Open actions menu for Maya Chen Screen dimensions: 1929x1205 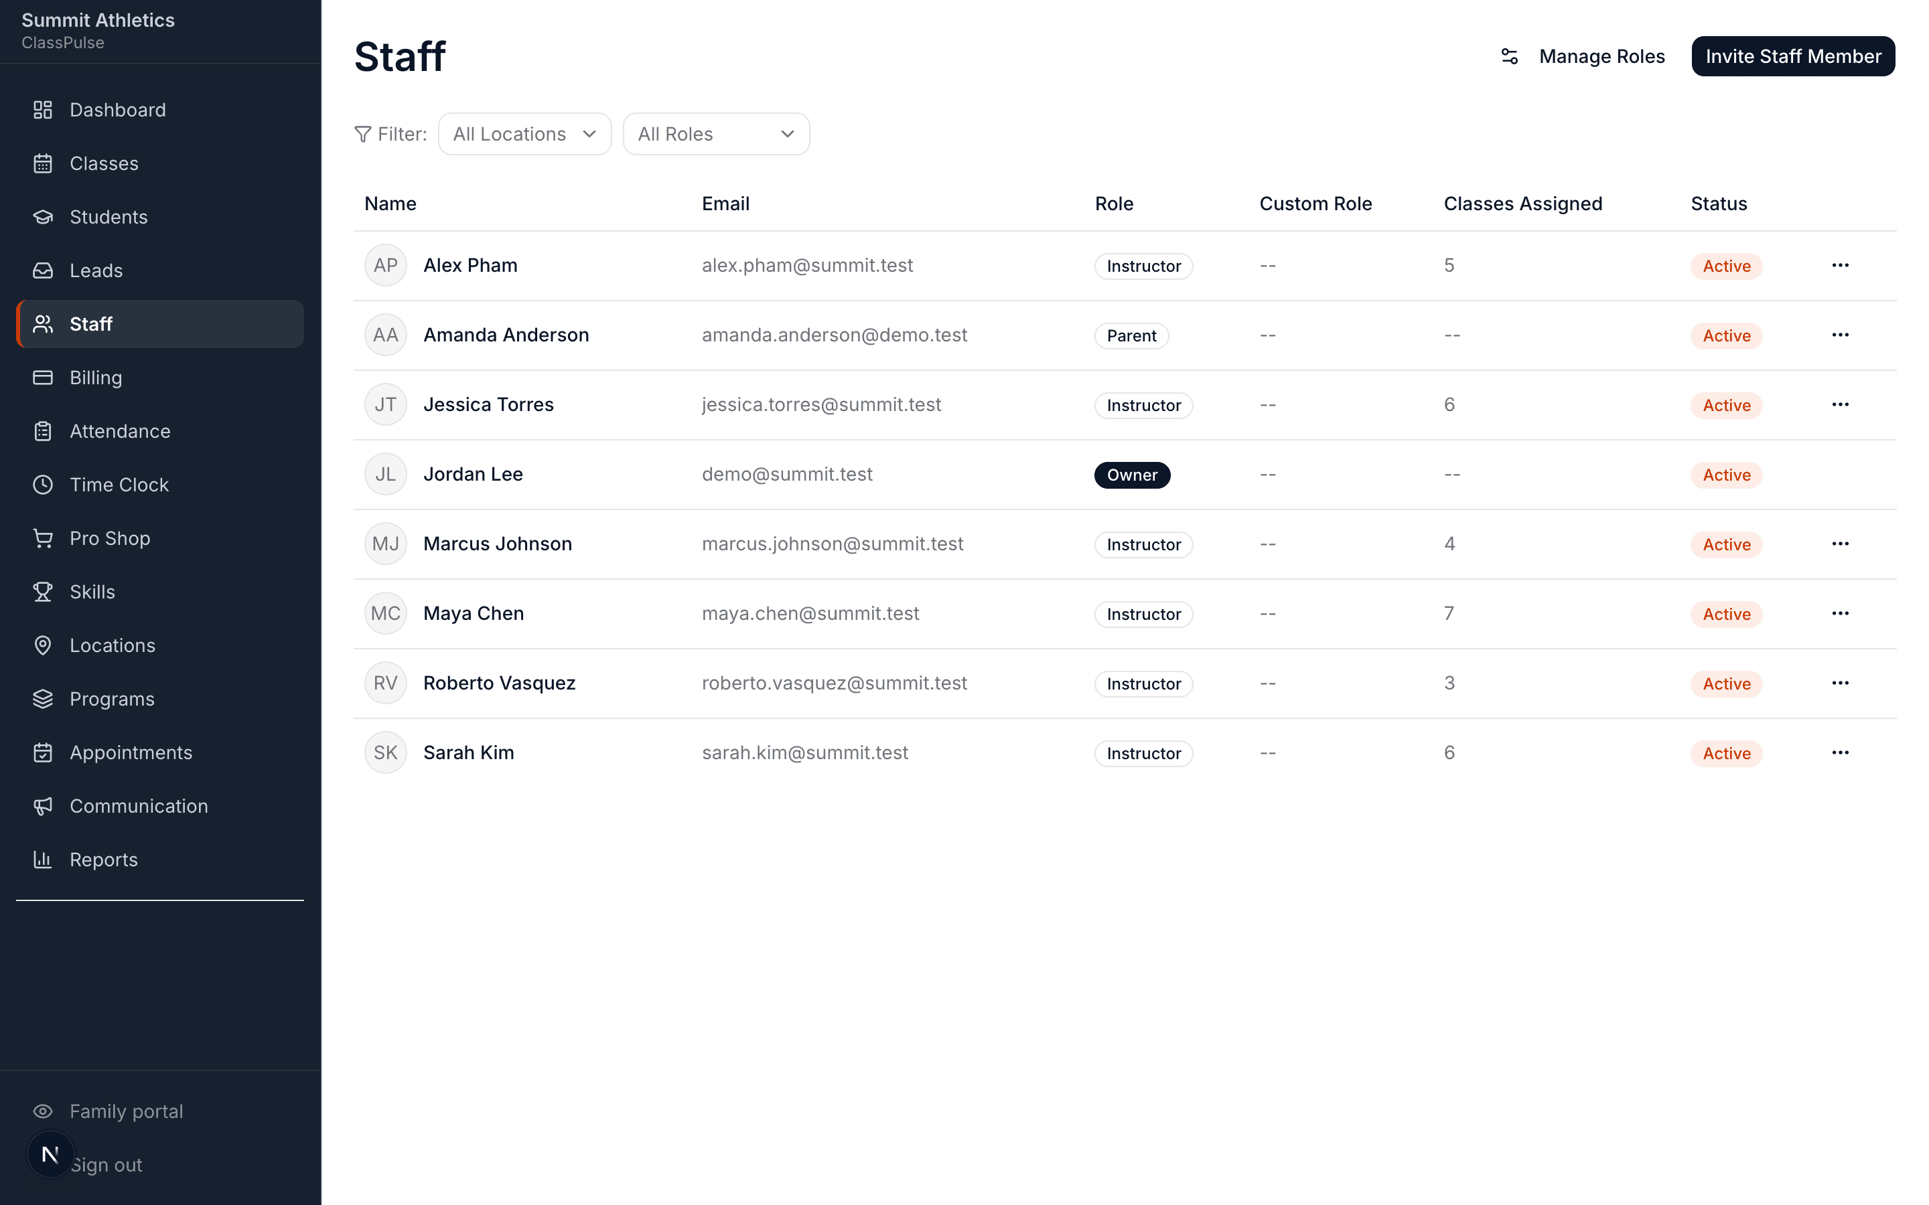(1840, 613)
